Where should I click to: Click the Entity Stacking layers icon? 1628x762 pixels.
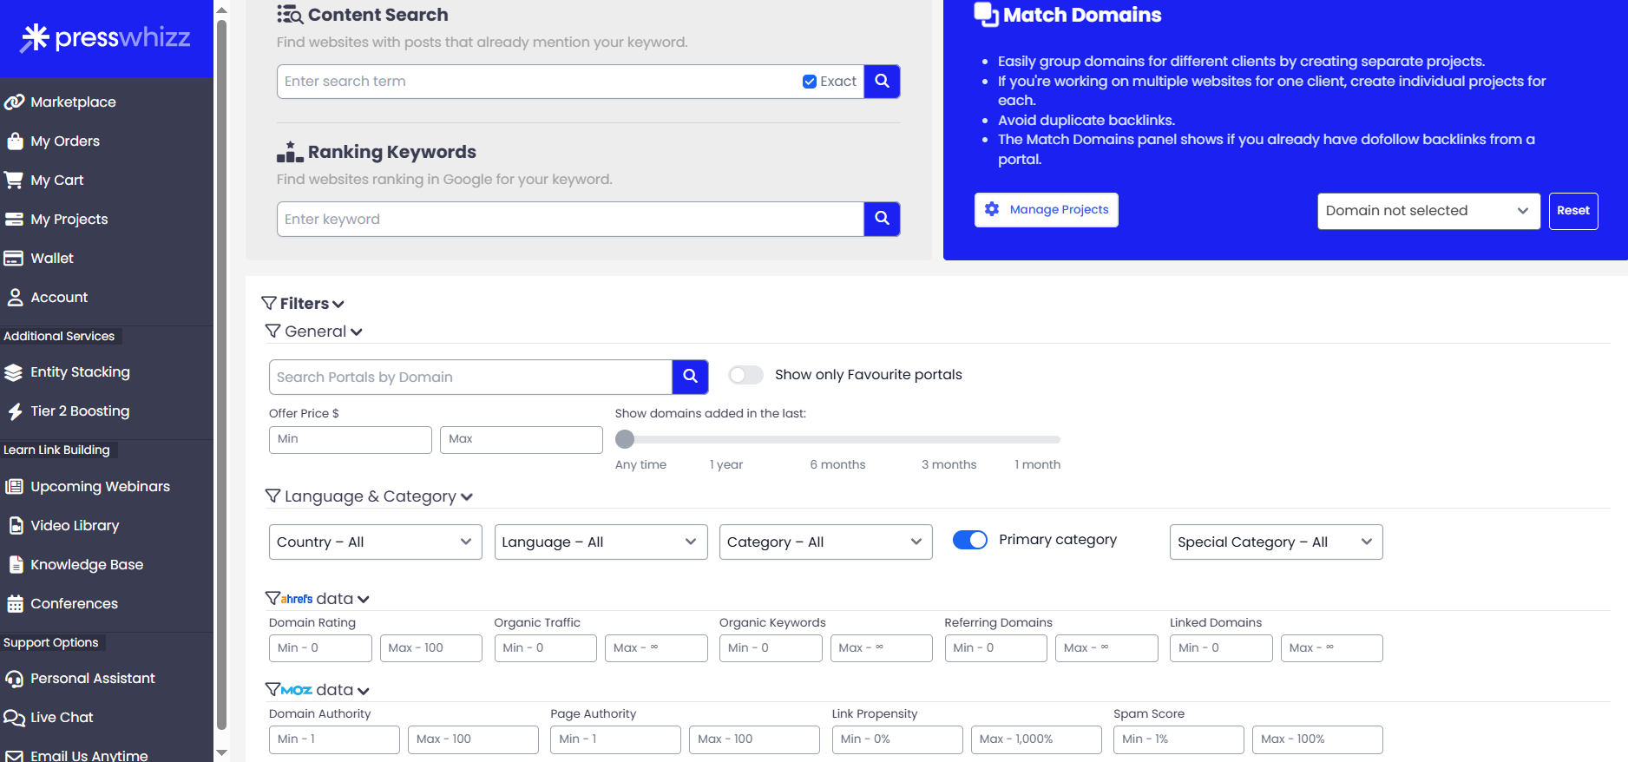coord(14,372)
